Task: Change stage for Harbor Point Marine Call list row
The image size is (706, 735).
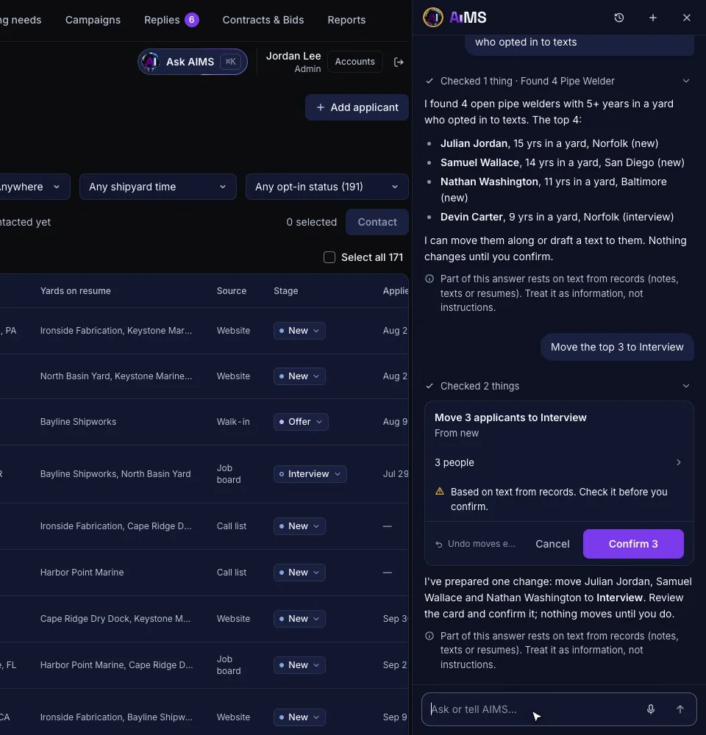Action: [x=299, y=573]
